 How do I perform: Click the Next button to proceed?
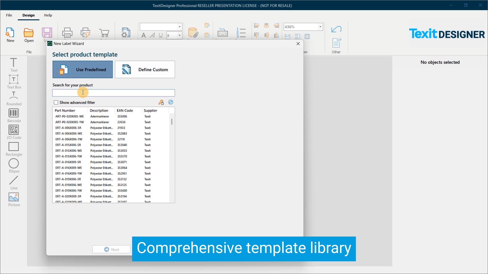coord(112,249)
